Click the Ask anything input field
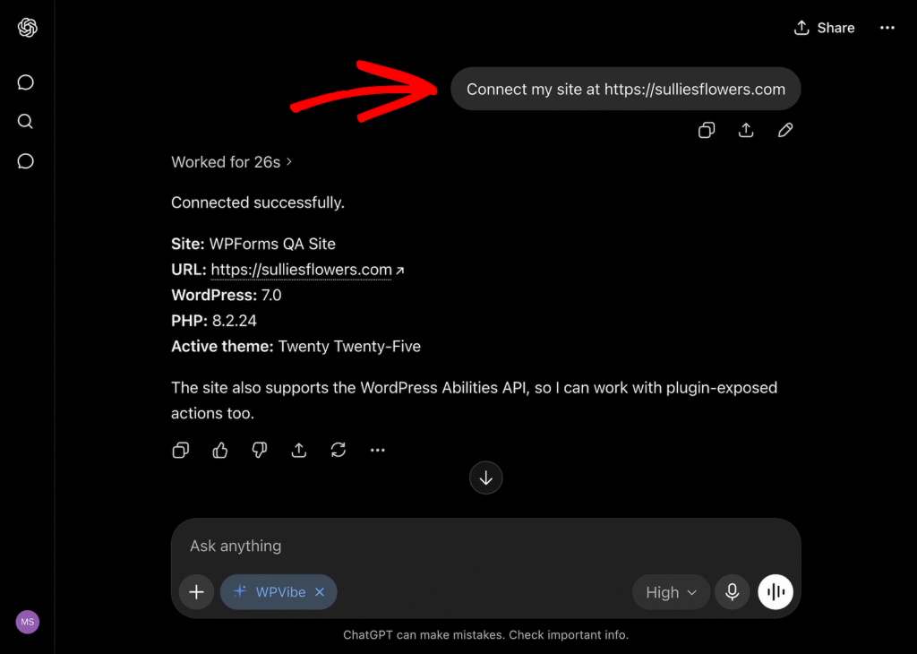Screen dimensions: 917x654 (x=485, y=546)
